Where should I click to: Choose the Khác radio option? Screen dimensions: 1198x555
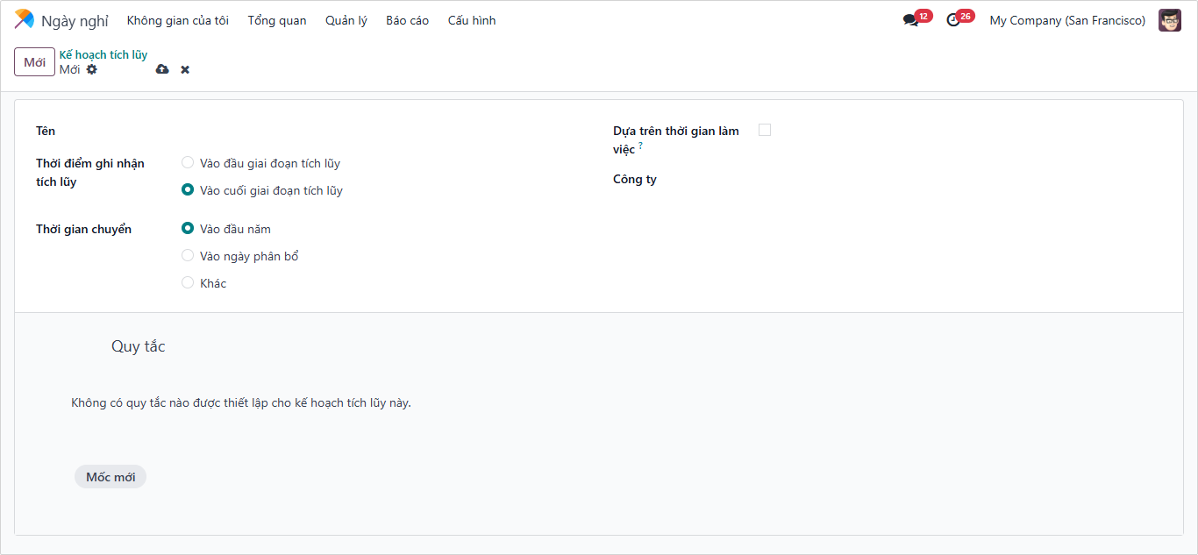click(188, 282)
